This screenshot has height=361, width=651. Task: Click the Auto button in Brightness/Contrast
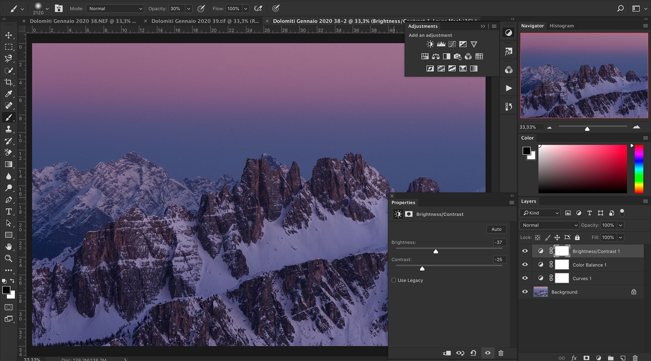(x=496, y=229)
